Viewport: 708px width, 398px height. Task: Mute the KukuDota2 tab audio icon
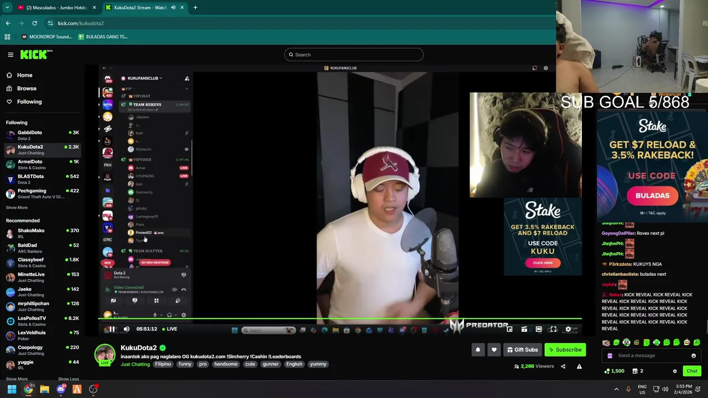(173, 8)
